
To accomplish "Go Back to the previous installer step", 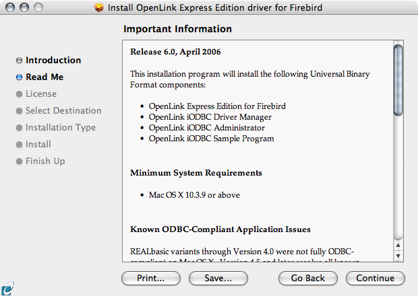I will pyautogui.click(x=308, y=278).
